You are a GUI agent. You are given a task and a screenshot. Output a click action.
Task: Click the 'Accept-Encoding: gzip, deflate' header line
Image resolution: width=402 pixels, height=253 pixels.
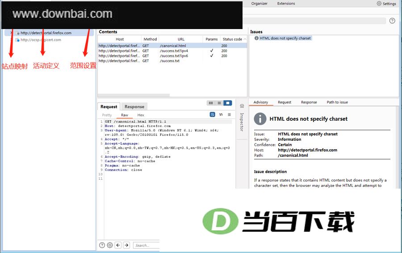[138, 156]
